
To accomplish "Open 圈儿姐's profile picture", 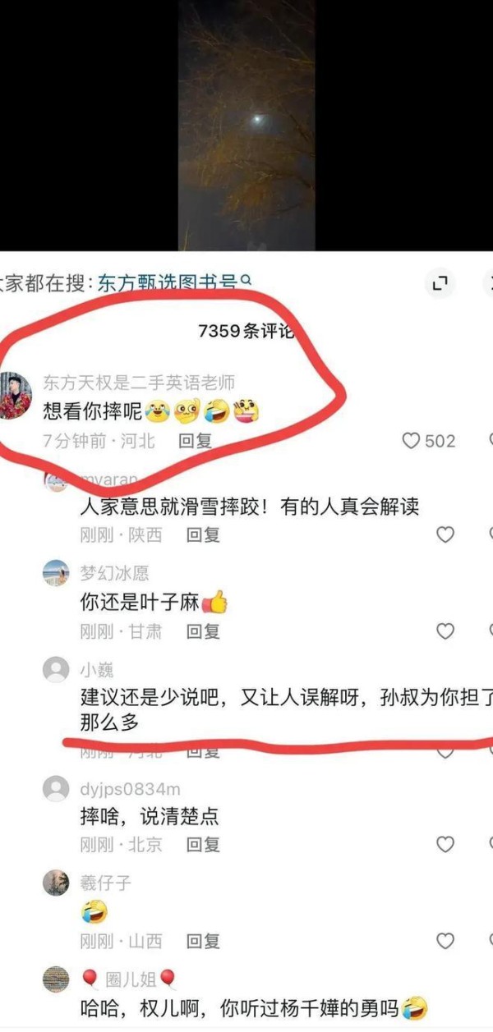I will click(x=56, y=979).
